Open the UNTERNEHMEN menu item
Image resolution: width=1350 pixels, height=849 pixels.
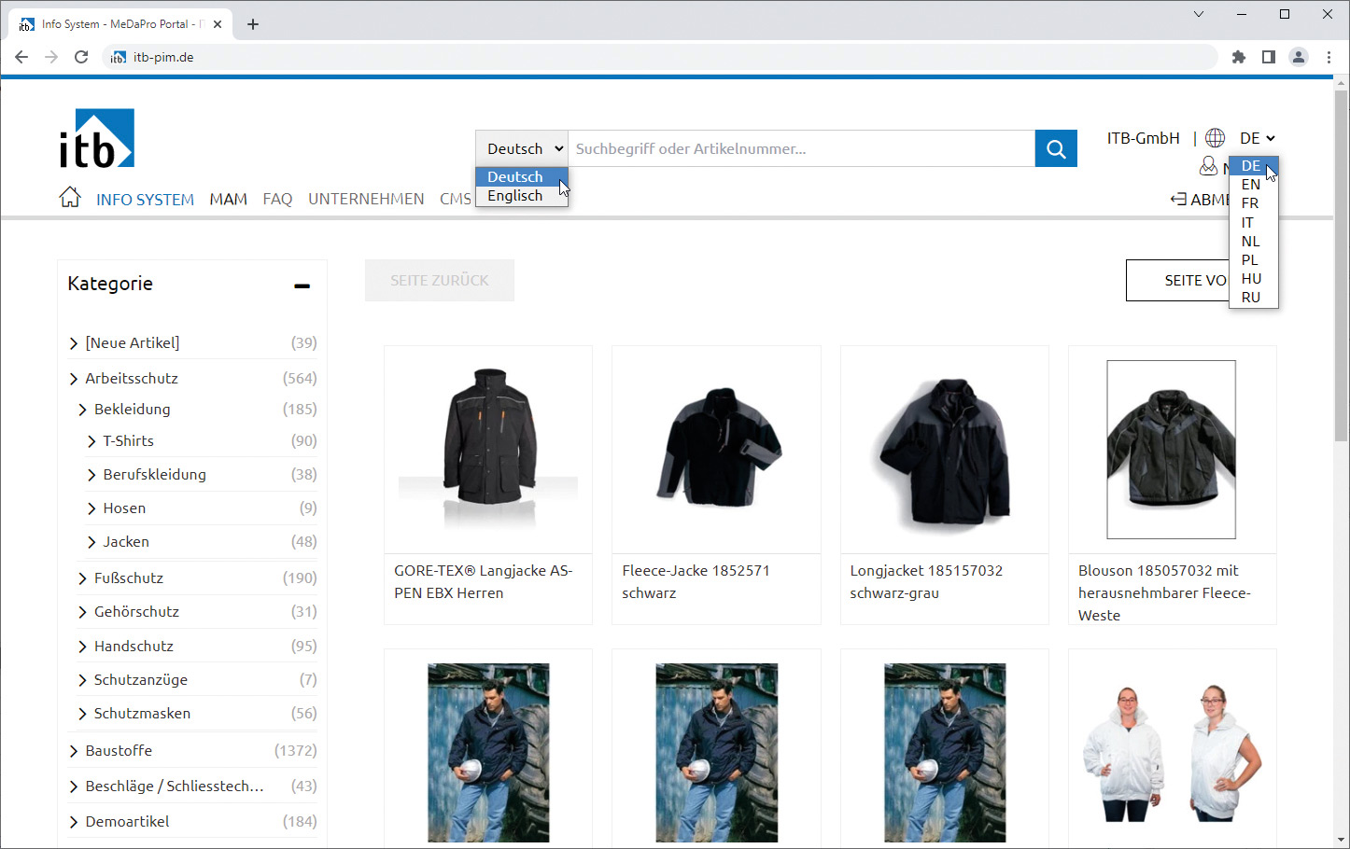(366, 199)
